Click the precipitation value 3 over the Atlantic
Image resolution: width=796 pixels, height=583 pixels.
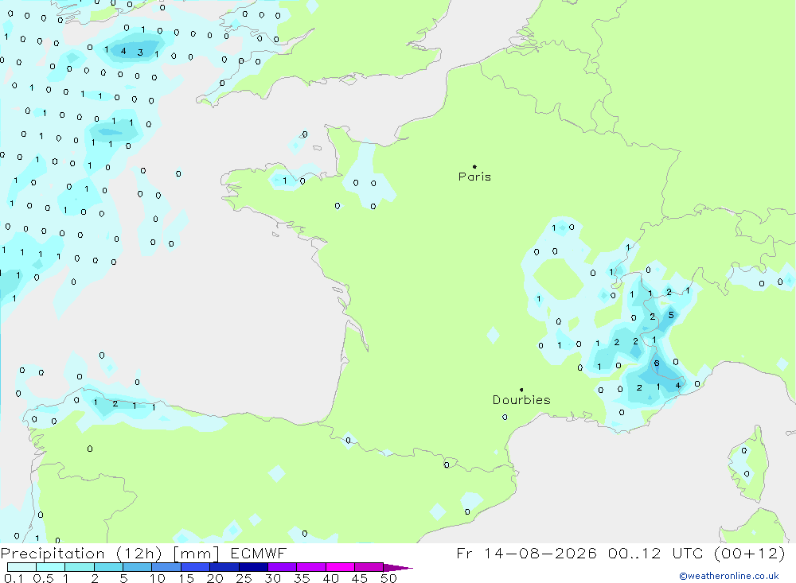(140, 52)
